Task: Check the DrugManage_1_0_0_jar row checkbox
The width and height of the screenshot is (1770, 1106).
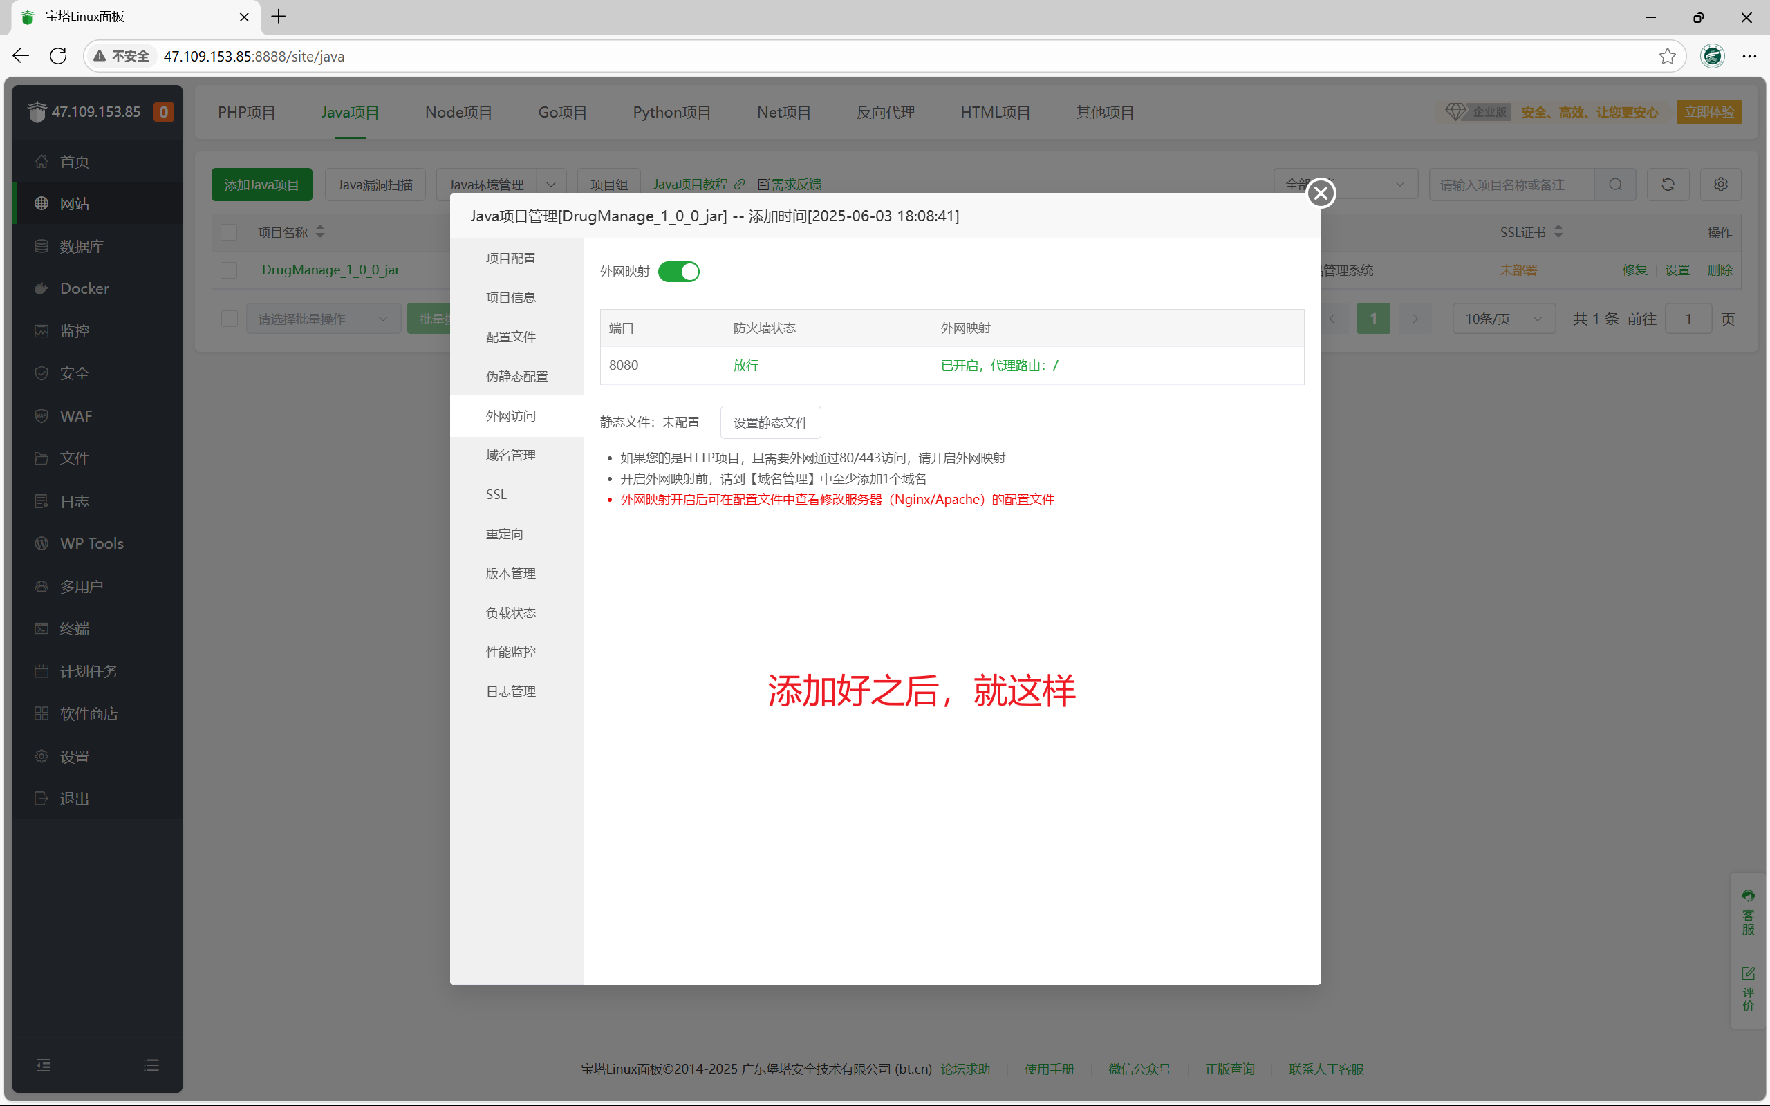Action: pos(229,270)
